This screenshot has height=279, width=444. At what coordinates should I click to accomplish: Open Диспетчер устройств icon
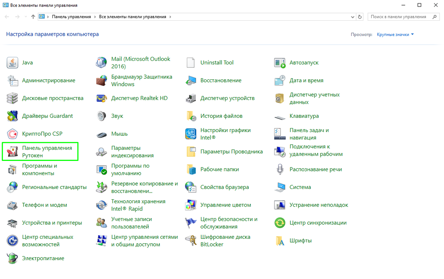pos(191,98)
